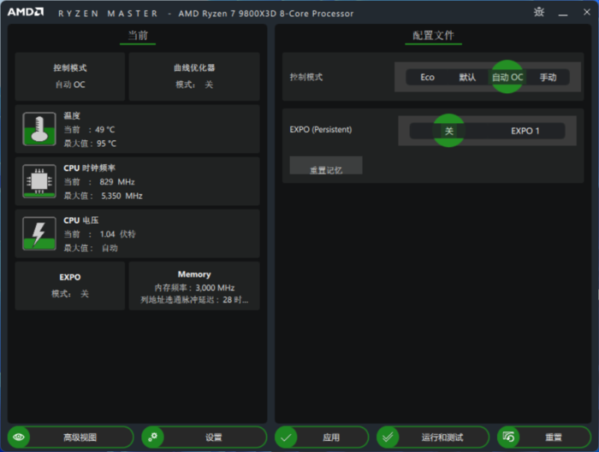
Task: Click the 温度 heading
Action: [72, 116]
